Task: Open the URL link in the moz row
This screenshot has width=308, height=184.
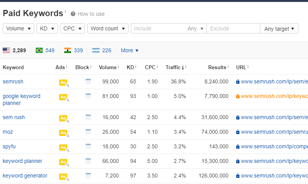Action: (x=275, y=132)
